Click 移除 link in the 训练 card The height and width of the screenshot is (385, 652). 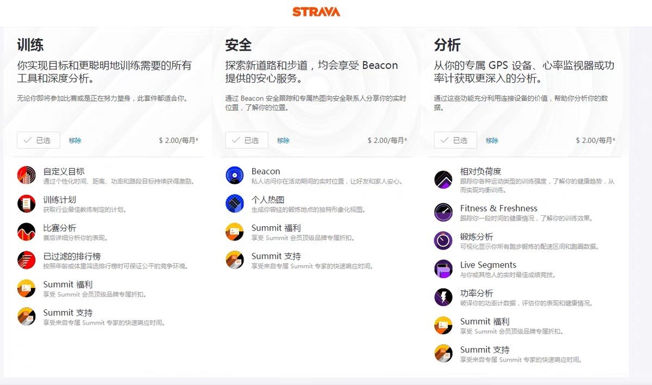click(75, 140)
